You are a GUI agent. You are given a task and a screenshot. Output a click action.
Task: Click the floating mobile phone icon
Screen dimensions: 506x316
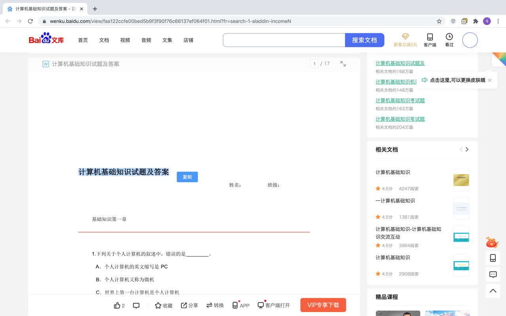[x=492, y=258]
